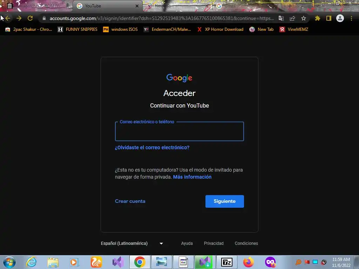The image size is (359, 269).
Task: Click the blue monitor network tray icon
Action: (315, 262)
